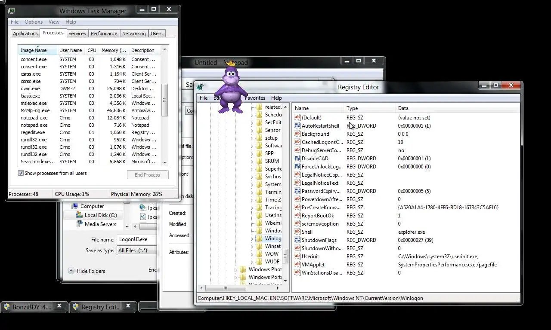551x330 pixels.
Task: Click the LegalNoticeText string value icon
Action: [x=297, y=183]
